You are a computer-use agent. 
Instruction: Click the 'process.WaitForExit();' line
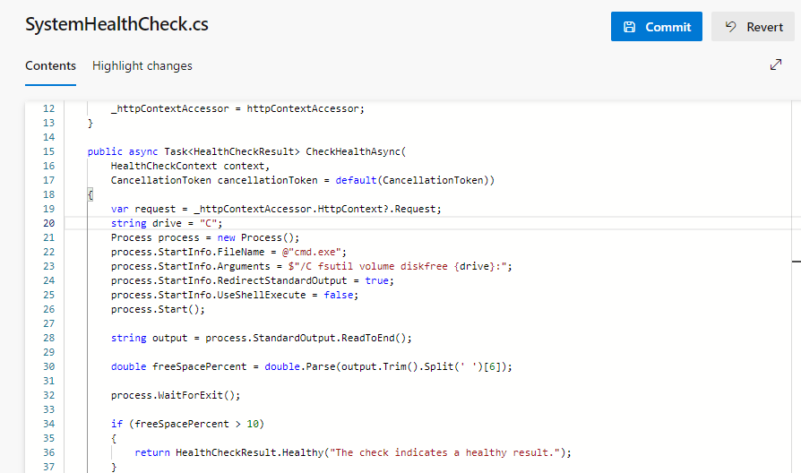pos(176,395)
